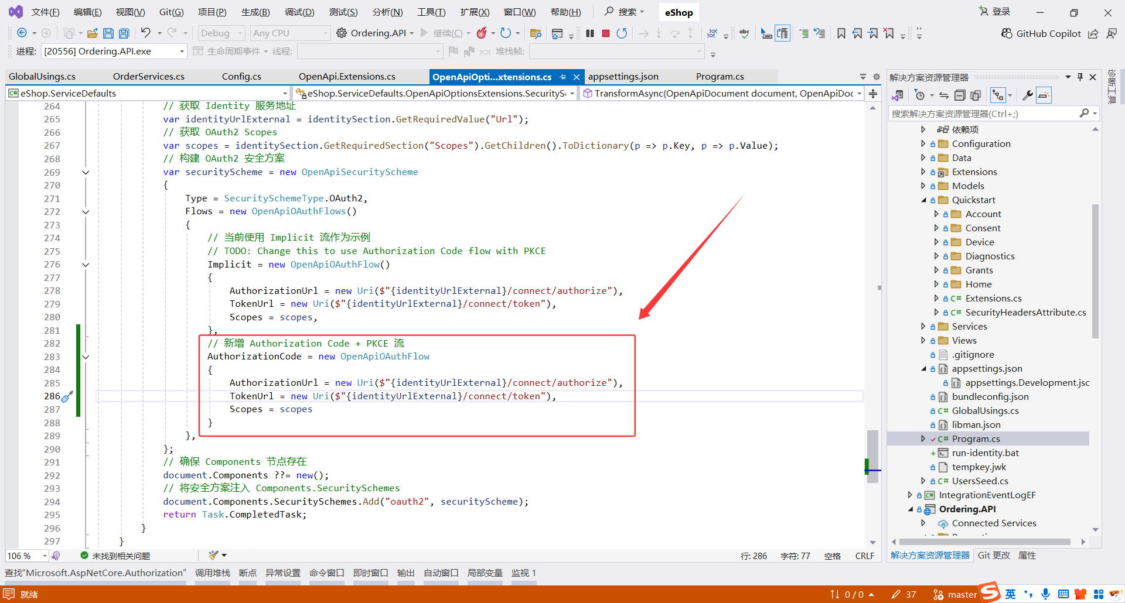Click the editor vertical scrollbar thumb
Image resolution: width=1125 pixels, height=603 pixels.
click(x=873, y=457)
